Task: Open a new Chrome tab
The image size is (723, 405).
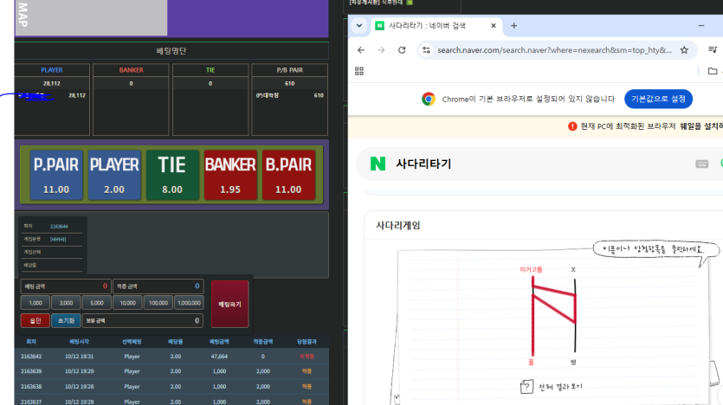Action: [x=513, y=26]
